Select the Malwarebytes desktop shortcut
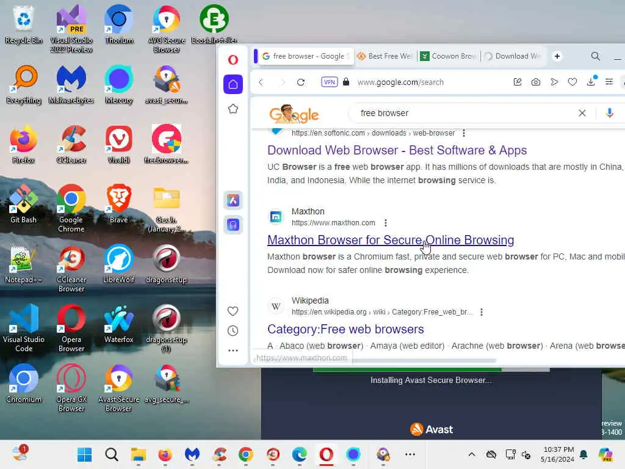The image size is (625, 469). coord(71,84)
